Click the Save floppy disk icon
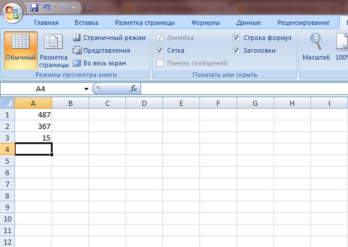 (34, 8)
